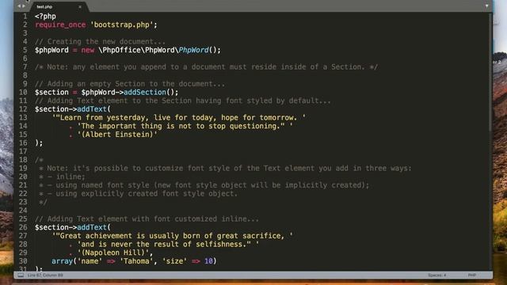507x285 pixels.
Task: Click the Line 67, Column 89 indicator
Action: tap(45, 275)
